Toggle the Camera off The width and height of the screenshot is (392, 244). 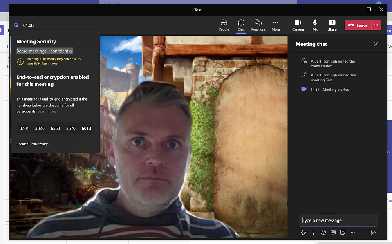click(298, 25)
